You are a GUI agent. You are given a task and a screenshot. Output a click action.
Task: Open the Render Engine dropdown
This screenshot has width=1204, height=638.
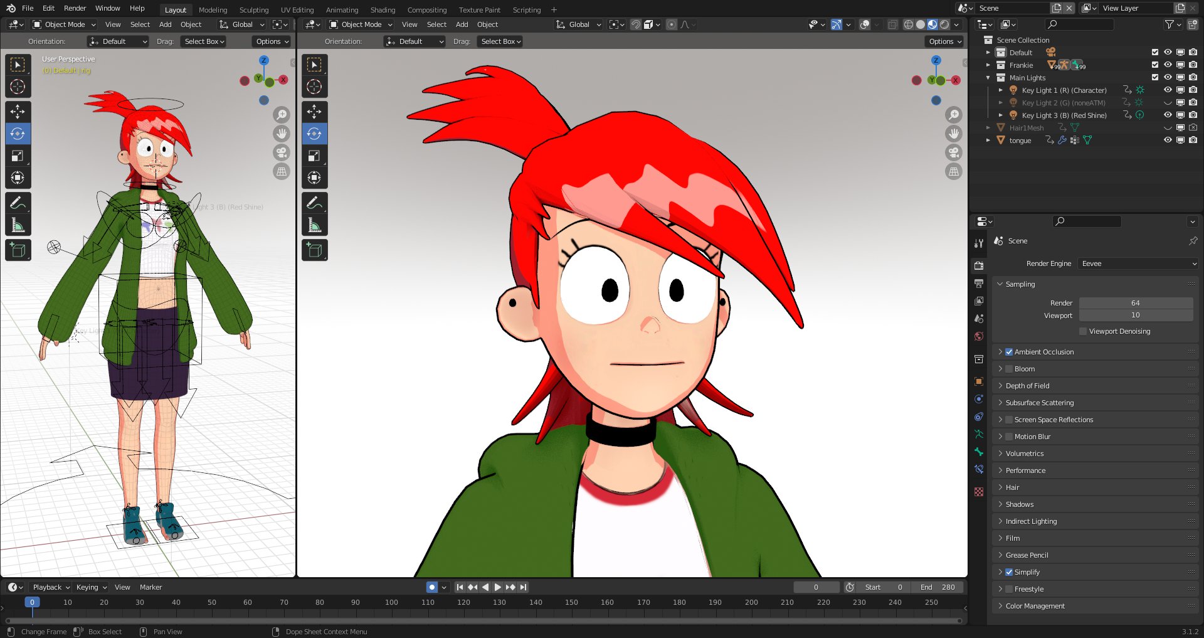point(1138,263)
